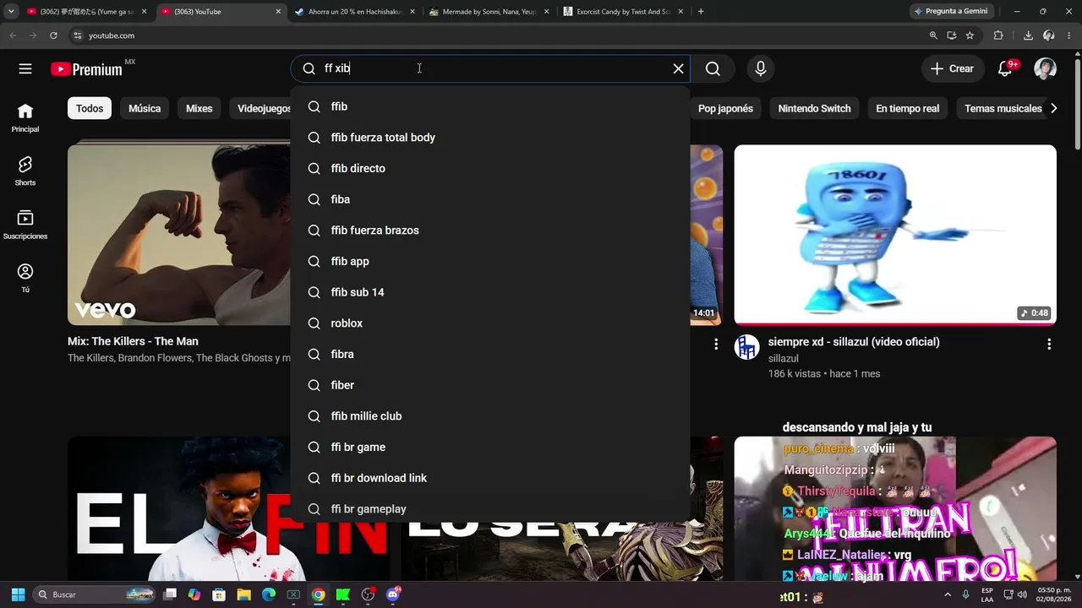Open the siempre xd sillazul thumbnail
1082x608 pixels.
click(895, 235)
